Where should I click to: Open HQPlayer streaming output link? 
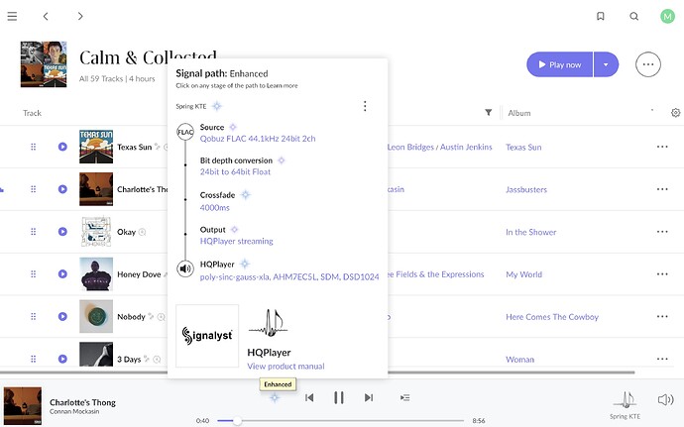coord(237,241)
